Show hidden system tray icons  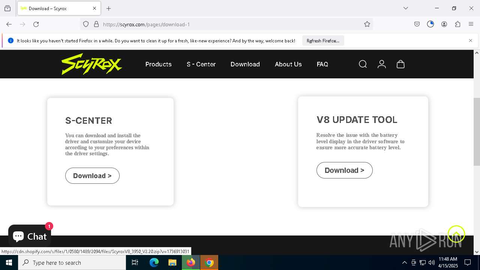(x=404, y=262)
